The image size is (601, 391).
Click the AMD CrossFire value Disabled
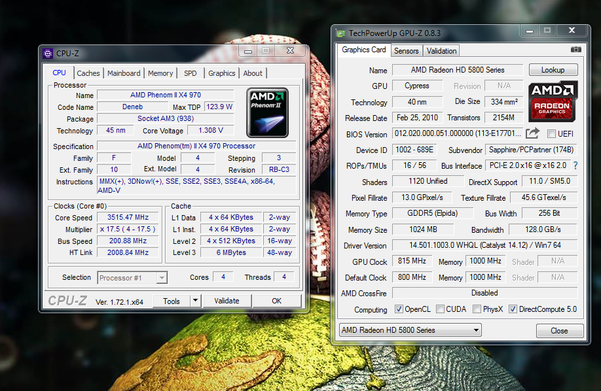click(x=485, y=293)
